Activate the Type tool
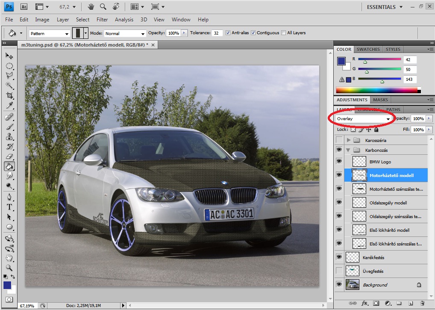This screenshot has width=435, height=310. point(9,207)
